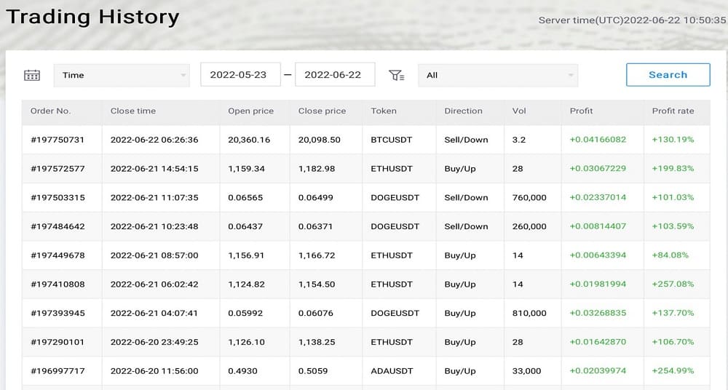This screenshot has width=728, height=390.
Task: Click open price 1,124.82
Action: coord(247,284)
